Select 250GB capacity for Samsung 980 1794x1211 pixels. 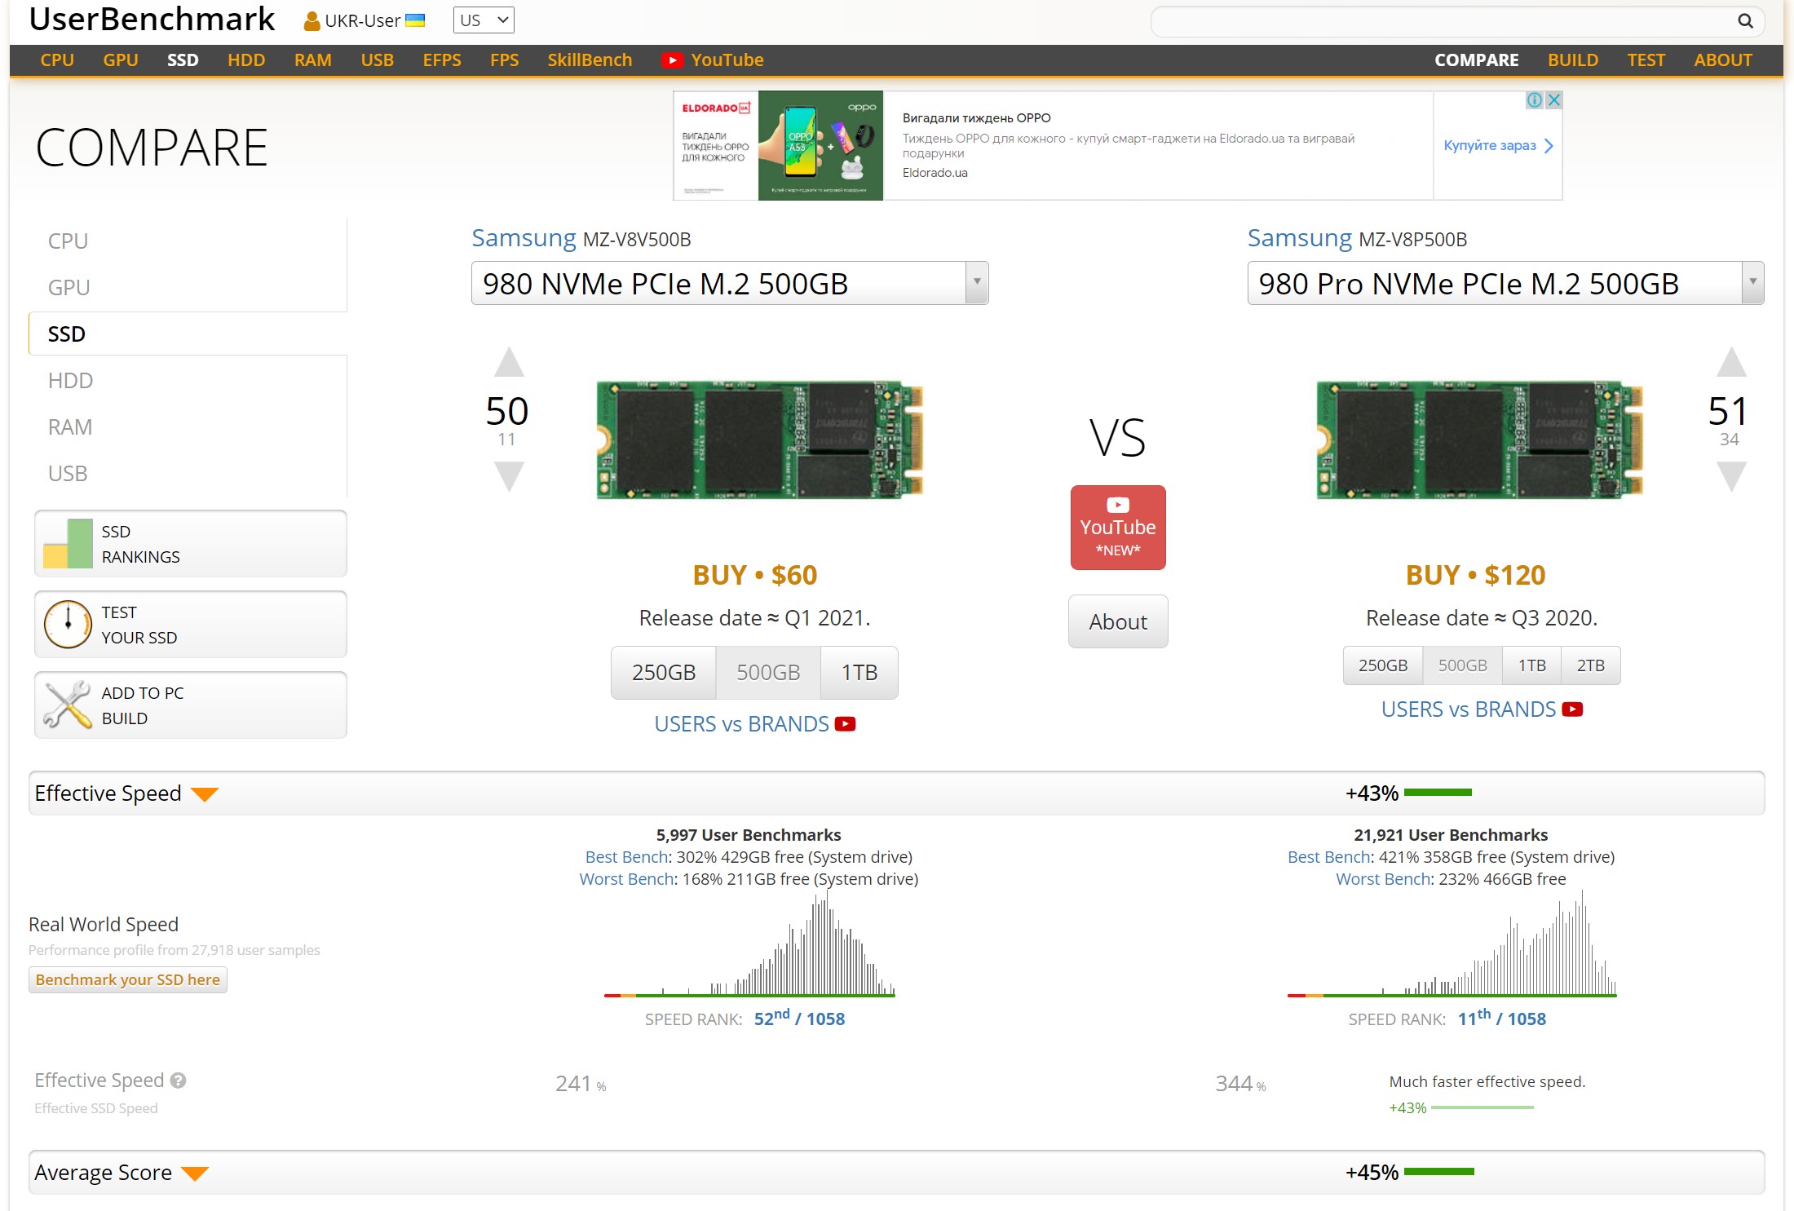click(664, 673)
